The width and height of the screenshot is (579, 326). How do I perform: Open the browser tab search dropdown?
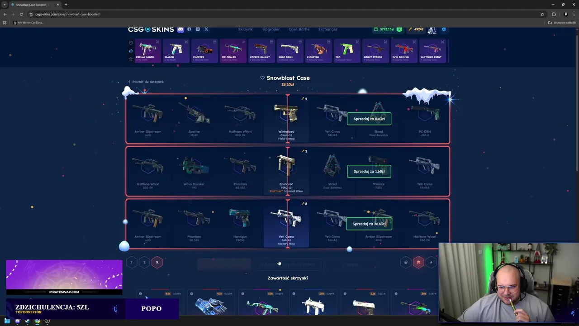tap(4, 5)
